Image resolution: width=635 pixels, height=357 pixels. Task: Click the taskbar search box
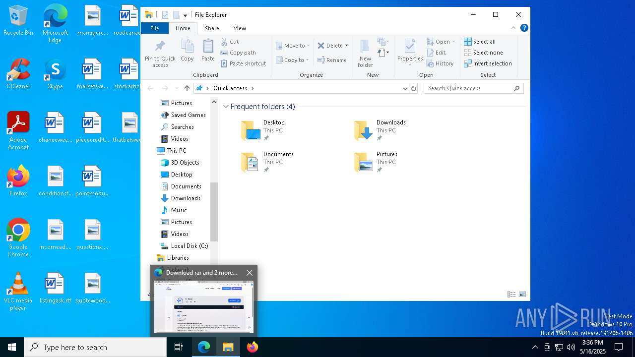click(x=95, y=347)
